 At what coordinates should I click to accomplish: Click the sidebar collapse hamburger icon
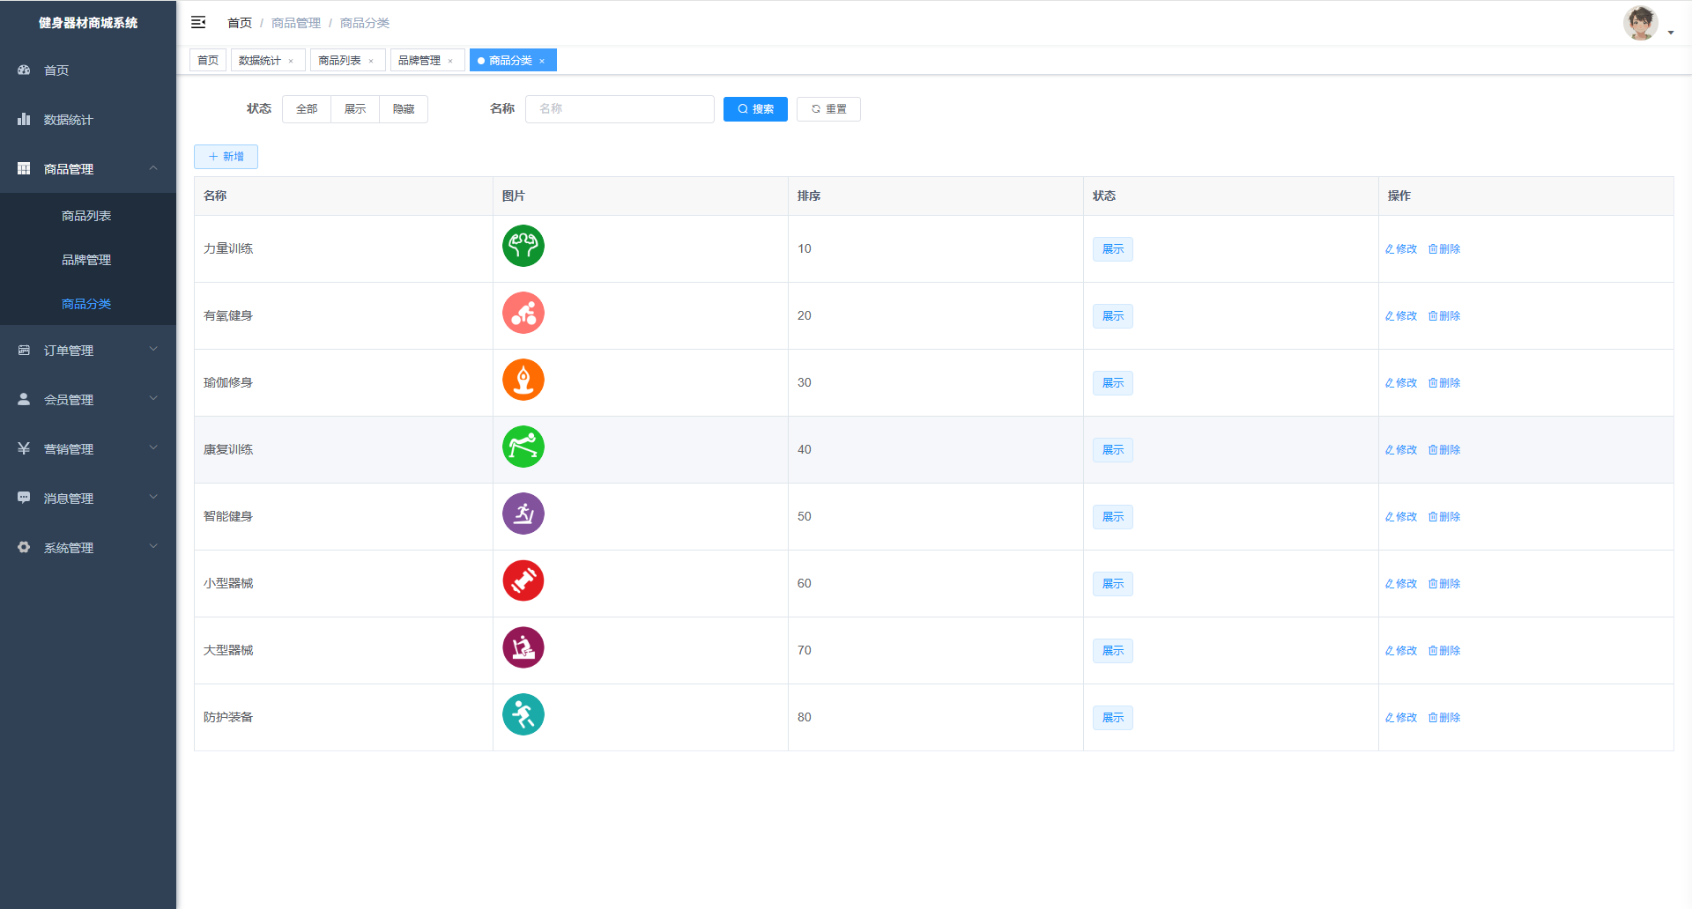198,22
